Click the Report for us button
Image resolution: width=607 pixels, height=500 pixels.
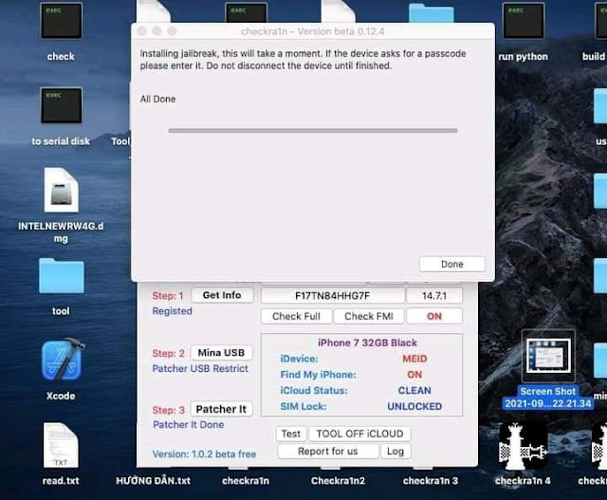[327, 452]
